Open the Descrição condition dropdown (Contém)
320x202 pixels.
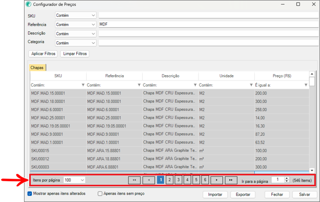pyautogui.click(x=76, y=34)
